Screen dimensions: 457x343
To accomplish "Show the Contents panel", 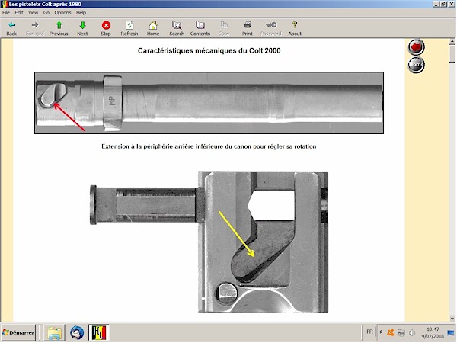I will click(200, 28).
